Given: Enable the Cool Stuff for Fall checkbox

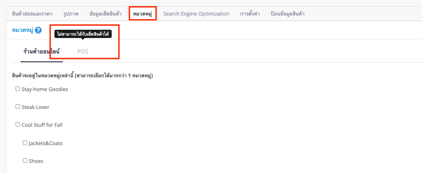Looking at the screenshot, I should tap(18, 124).
